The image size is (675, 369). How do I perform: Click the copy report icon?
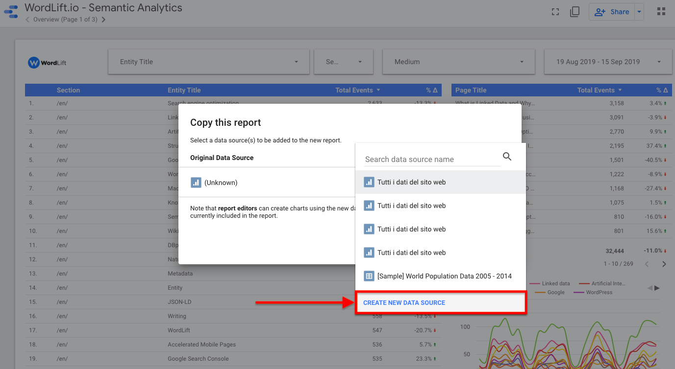(x=575, y=12)
